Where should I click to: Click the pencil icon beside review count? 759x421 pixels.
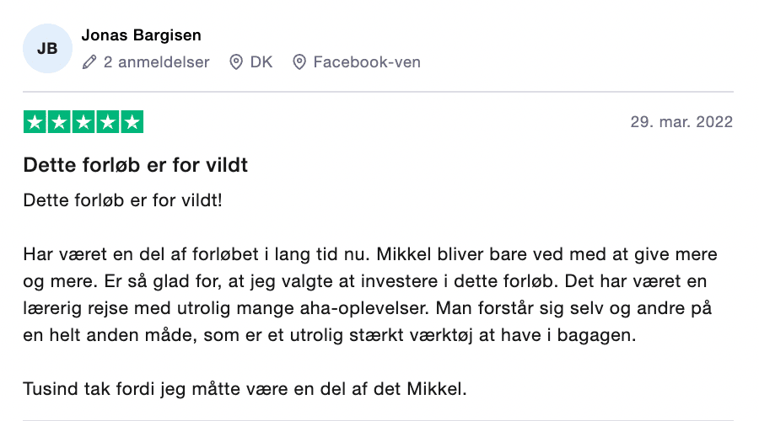point(89,62)
